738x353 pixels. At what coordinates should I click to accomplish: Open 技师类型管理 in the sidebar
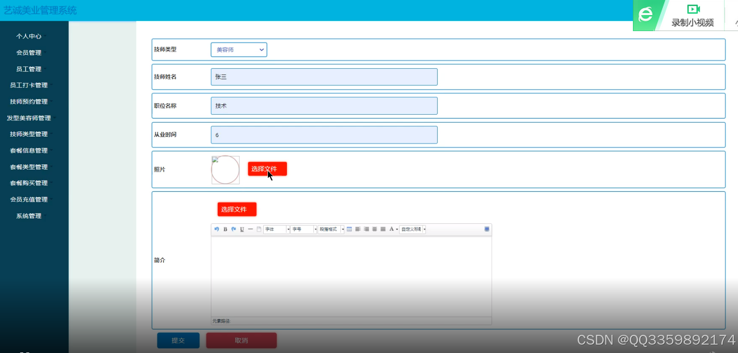pyautogui.click(x=29, y=134)
